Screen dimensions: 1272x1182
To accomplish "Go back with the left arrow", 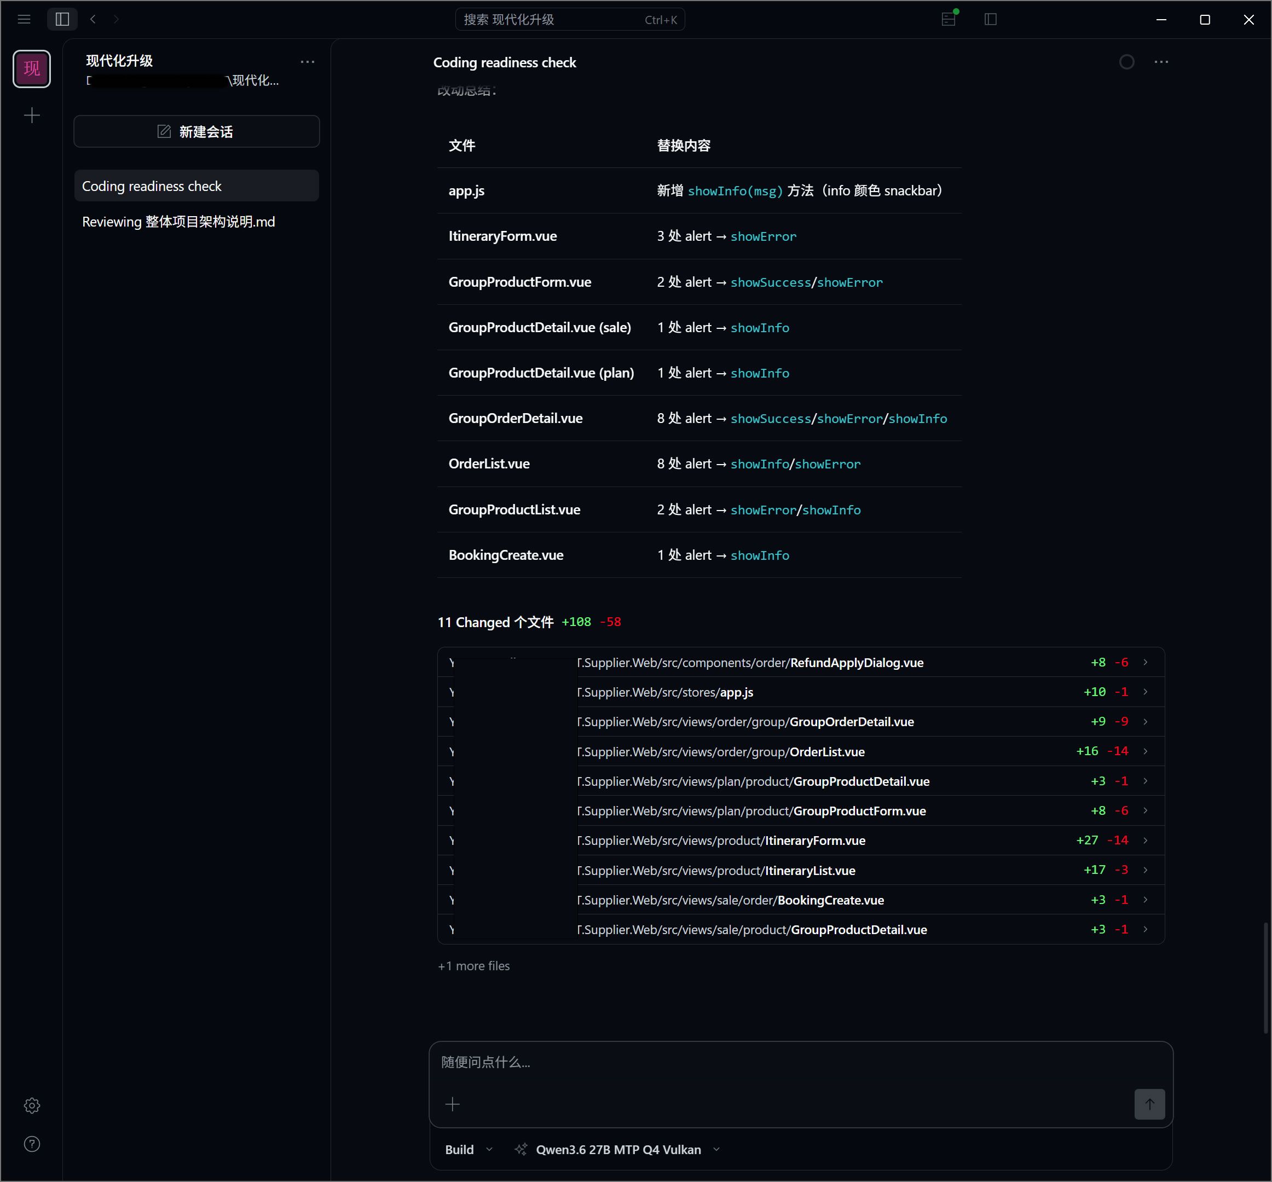I will 94,19.
